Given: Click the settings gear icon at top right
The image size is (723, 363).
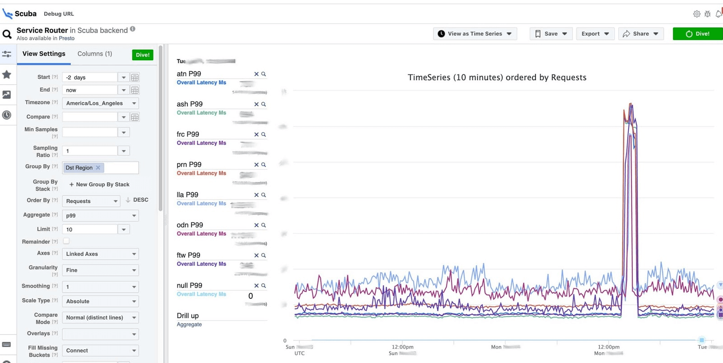Looking at the screenshot, I should tap(697, 14).
